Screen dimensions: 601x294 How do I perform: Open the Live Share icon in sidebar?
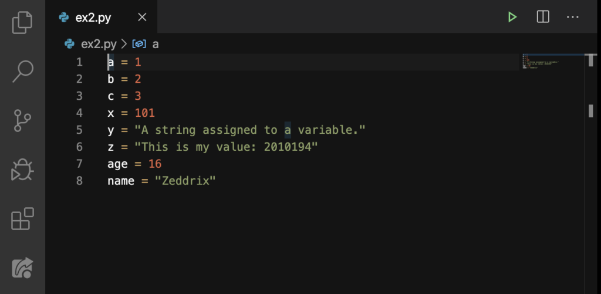(22, 268)
